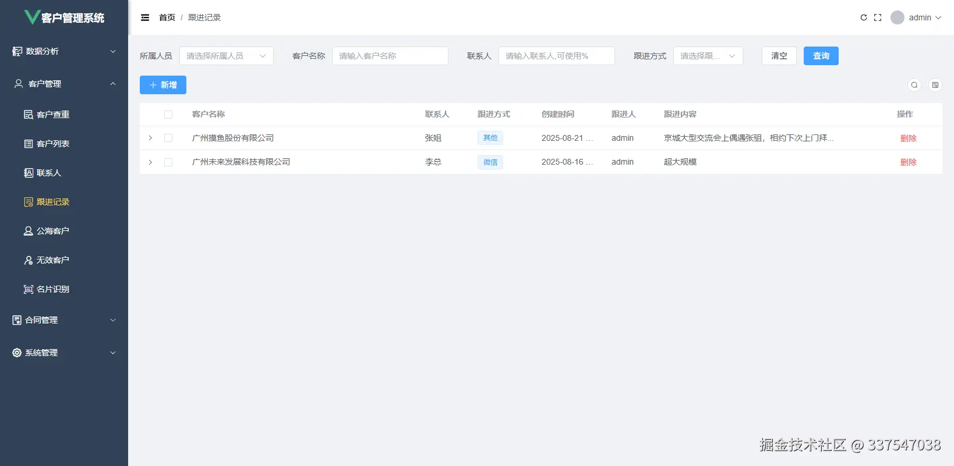Click the 跟进内容 column header

(x=680, y=115)
